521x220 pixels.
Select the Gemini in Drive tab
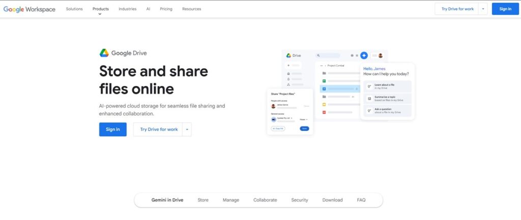pos(167,200)
